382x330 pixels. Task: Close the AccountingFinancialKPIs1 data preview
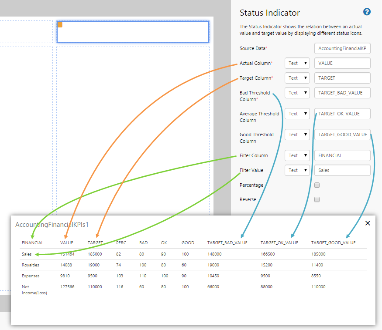click(367, 223)
